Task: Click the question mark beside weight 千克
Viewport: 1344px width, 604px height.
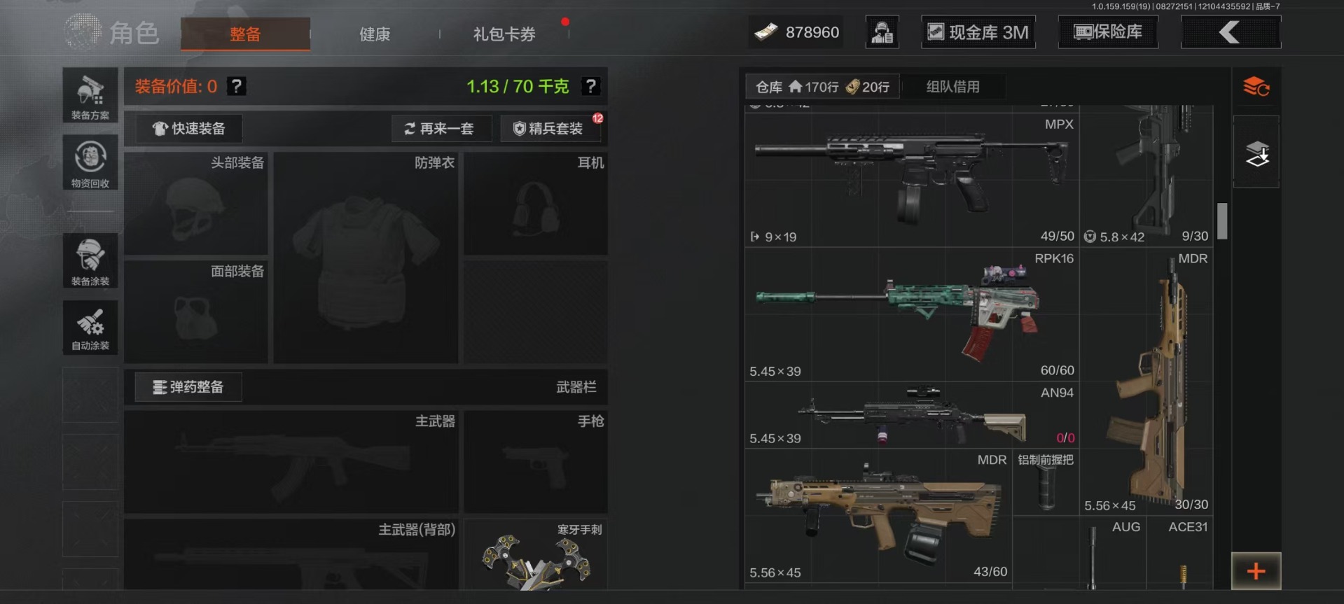Action: coord(591,86)
